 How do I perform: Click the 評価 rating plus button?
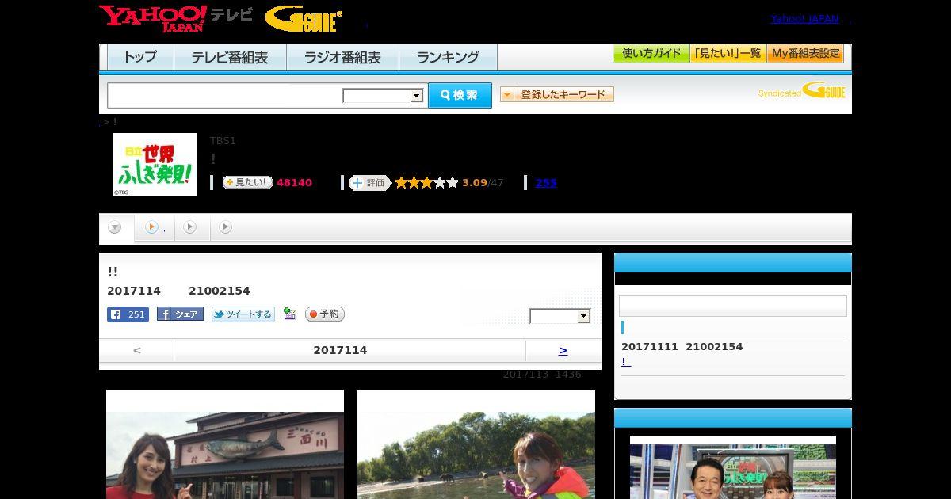369,182
